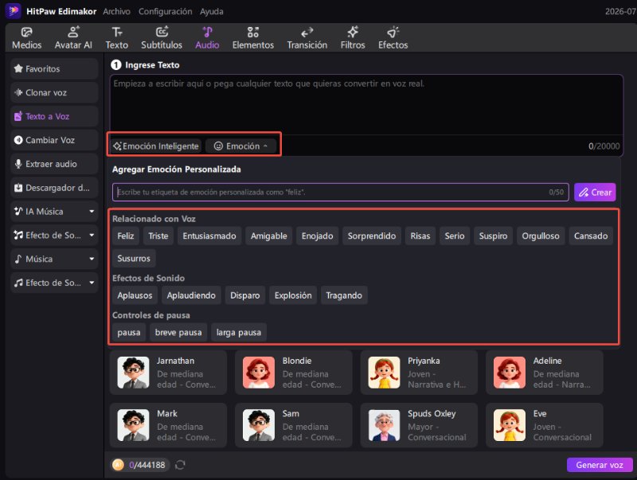Open the Archivo menu
The image size is (637, 480).
[116, 11]
